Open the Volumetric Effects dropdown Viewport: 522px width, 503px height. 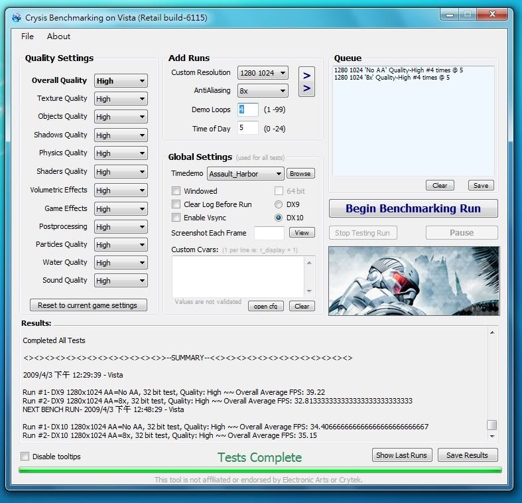point(121,190)
